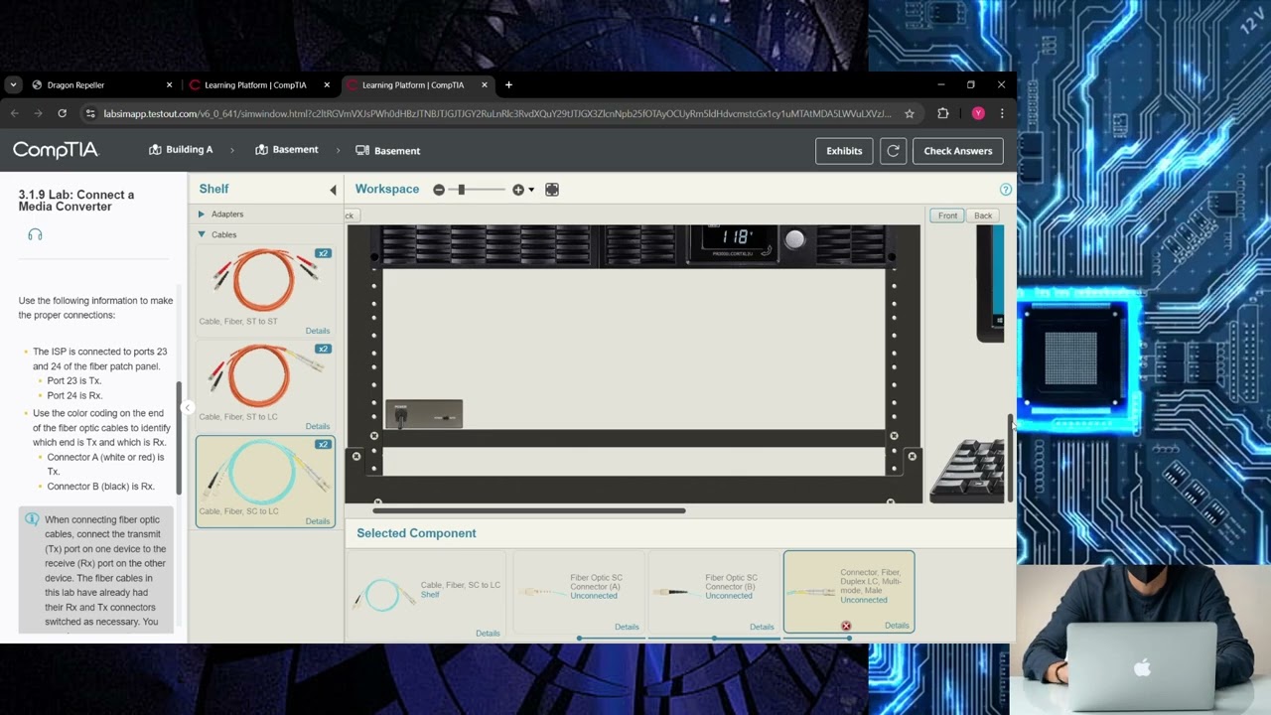Open Details for LC Multi-mode connector
The image size is (1271, 715).
[897, 626]
